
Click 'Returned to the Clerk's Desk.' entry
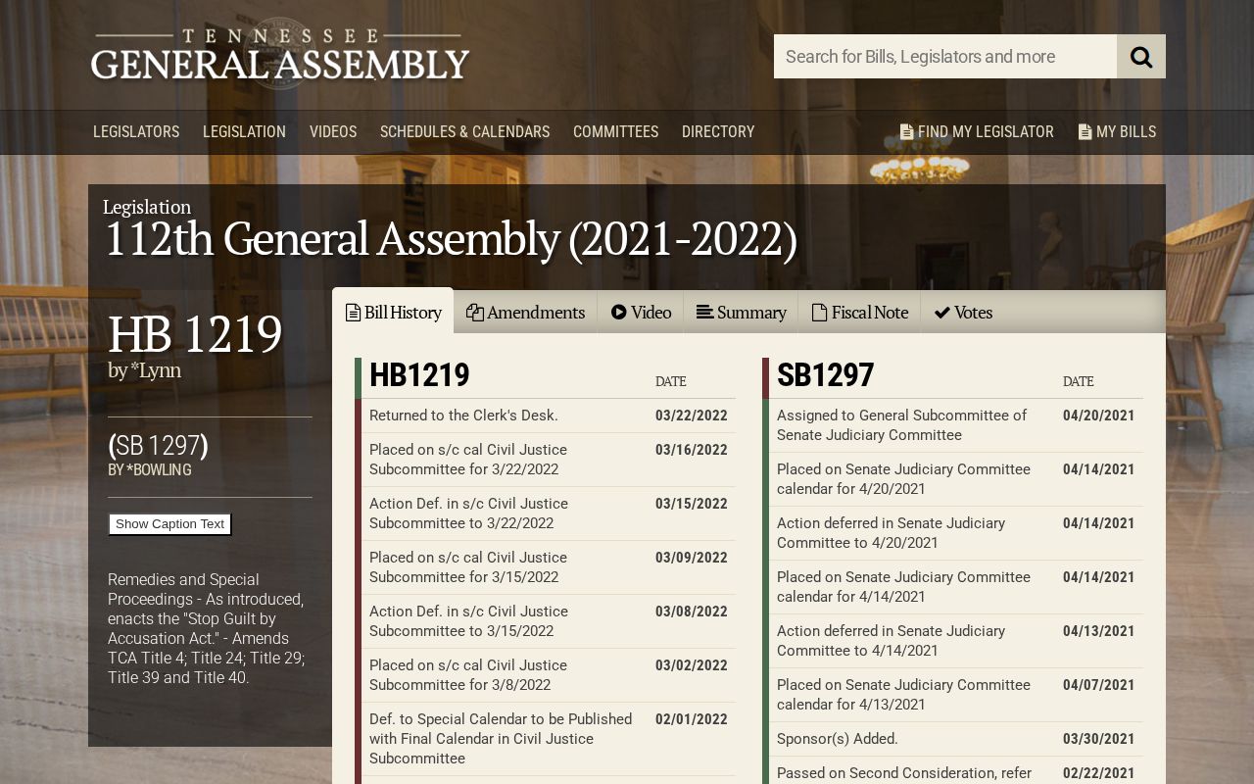pyautogui.click(x=463, y=416)
